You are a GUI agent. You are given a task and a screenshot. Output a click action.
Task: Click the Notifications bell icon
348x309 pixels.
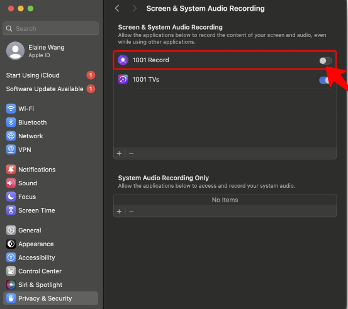click(11, 170)
